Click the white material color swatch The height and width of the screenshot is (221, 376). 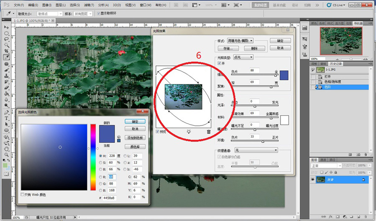tap(284, 120)
